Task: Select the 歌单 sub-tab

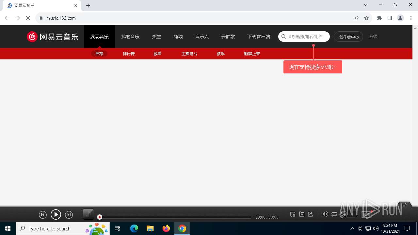Action: click(157, 54)
